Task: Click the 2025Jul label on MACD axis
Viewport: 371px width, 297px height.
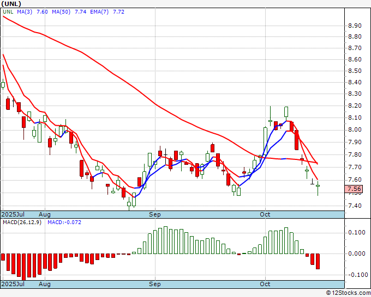Action: [13, 284]
